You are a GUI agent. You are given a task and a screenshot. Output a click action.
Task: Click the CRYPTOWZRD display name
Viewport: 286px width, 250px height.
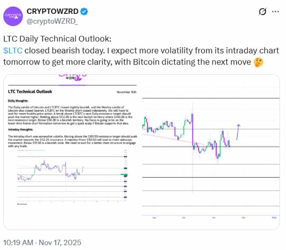point(53,11)
